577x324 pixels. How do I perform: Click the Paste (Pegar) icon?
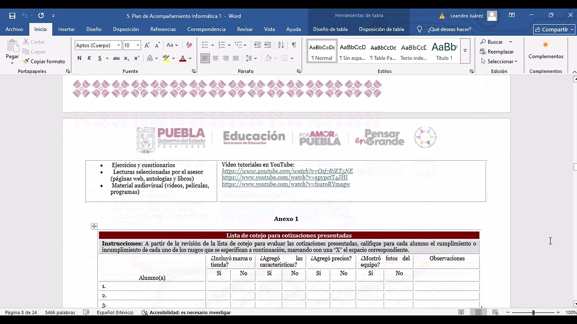[x=12, y=47]
